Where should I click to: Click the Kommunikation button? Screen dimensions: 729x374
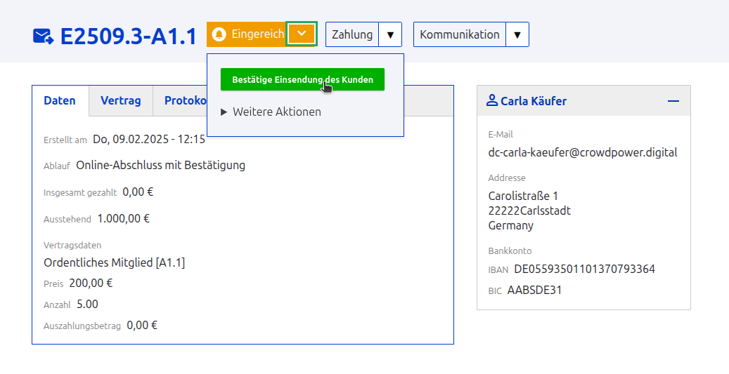pyautogui.click(x=460, y=34)
